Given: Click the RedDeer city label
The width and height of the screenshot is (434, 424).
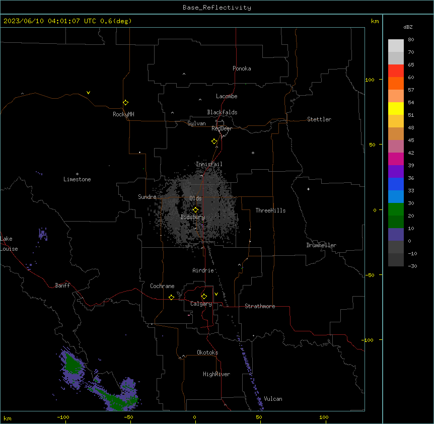Looking at the screenshot, I should point(222,128).
